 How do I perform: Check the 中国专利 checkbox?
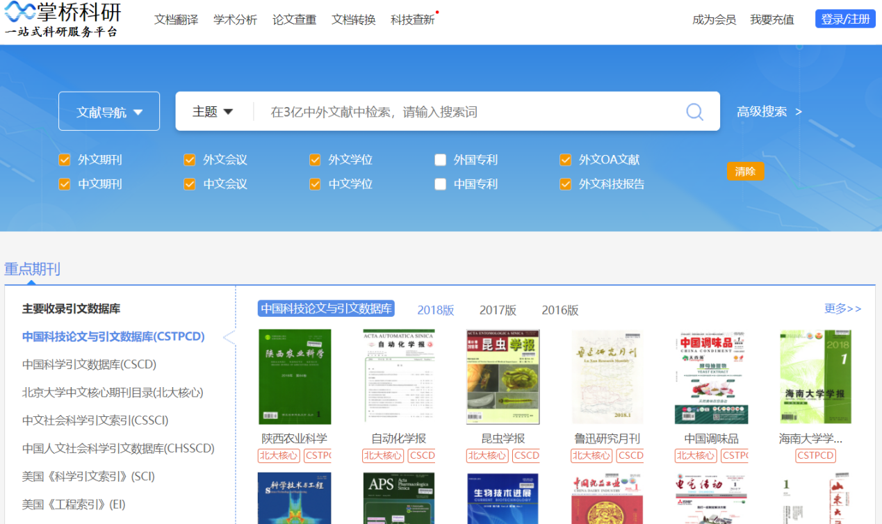pos(440,184)
